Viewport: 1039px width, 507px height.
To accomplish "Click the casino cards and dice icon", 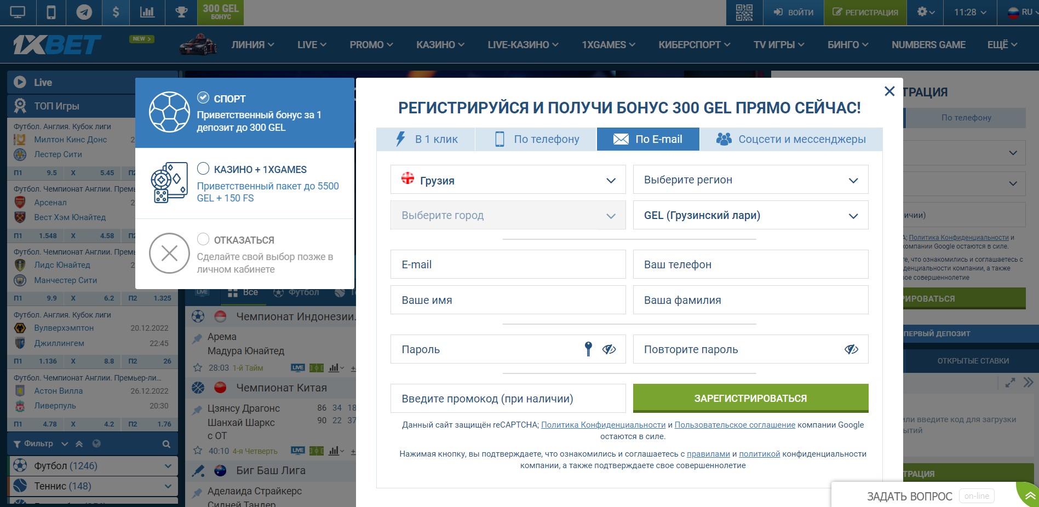I will 169,182.
